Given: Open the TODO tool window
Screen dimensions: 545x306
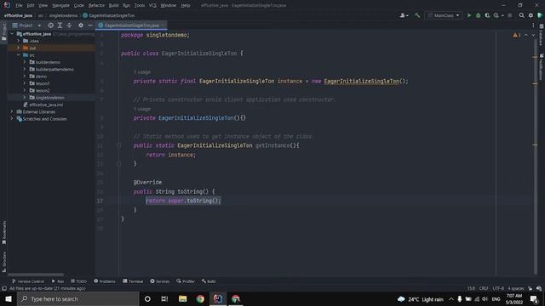Looking at the screenshot, I should coord(79,281).
